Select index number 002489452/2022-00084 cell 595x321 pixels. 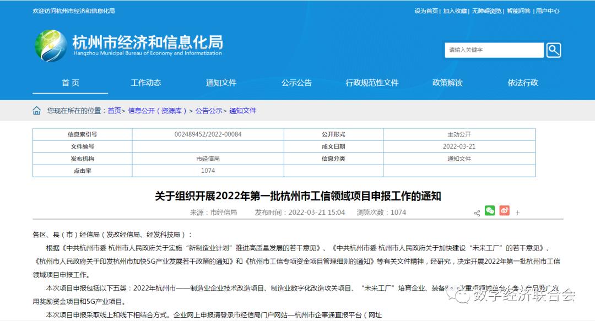208,134
